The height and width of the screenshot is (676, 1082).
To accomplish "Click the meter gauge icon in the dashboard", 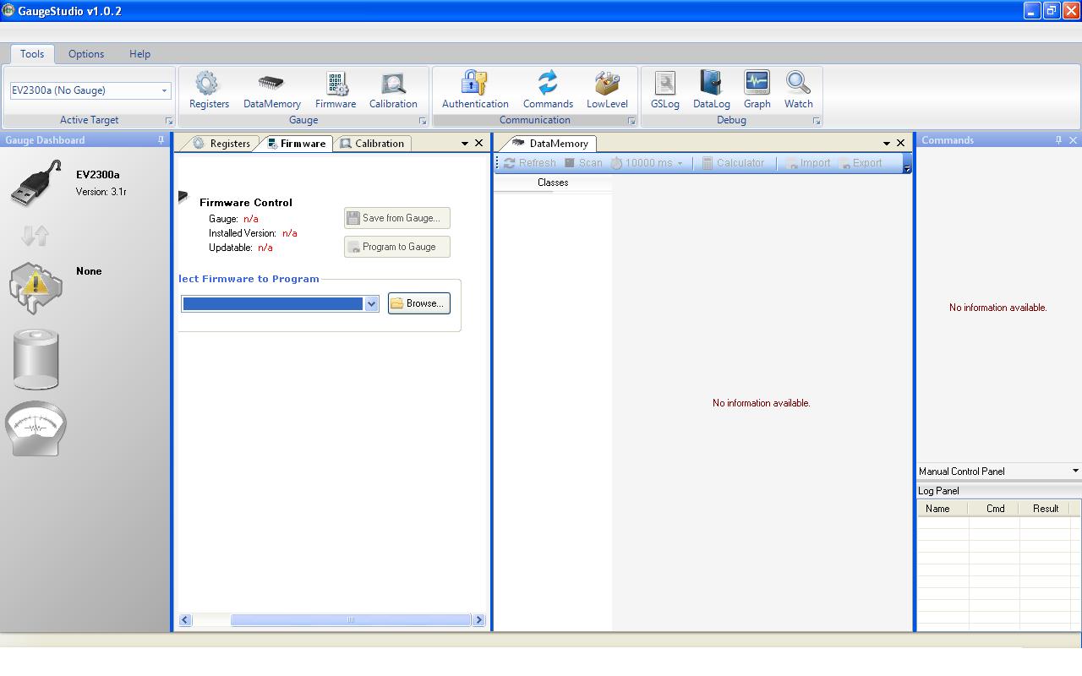I will point(36,428).
